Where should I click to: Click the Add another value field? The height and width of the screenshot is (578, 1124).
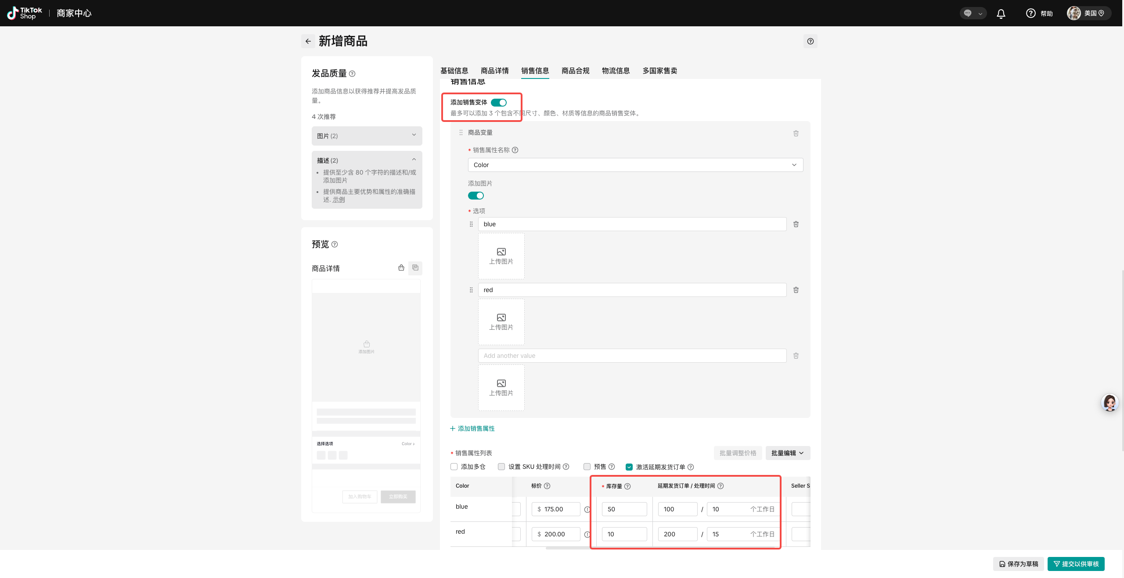tap(631, 356)
